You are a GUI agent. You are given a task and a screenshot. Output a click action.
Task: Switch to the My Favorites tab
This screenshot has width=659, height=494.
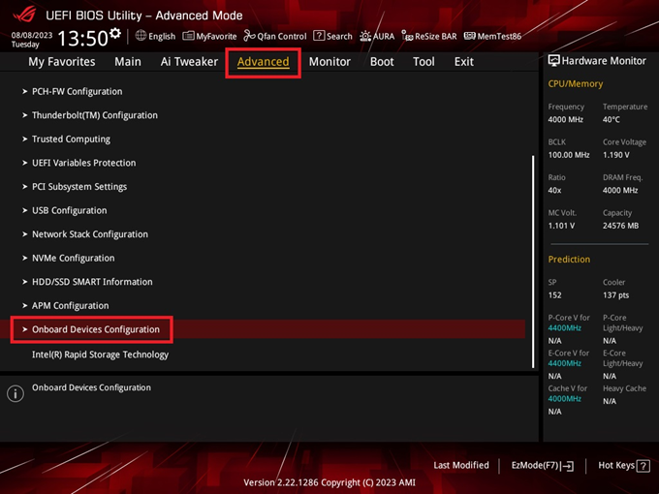[x=62, y=62]
